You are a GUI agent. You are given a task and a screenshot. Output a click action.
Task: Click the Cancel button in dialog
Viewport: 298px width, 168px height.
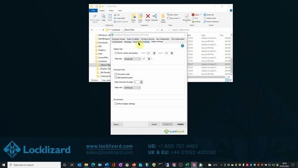(x=154, y=125)
